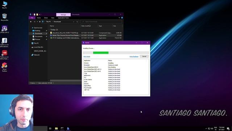Click This PC in the address breadcrumb
Viewport: 232px width, 131px height.
click(49, 22)
